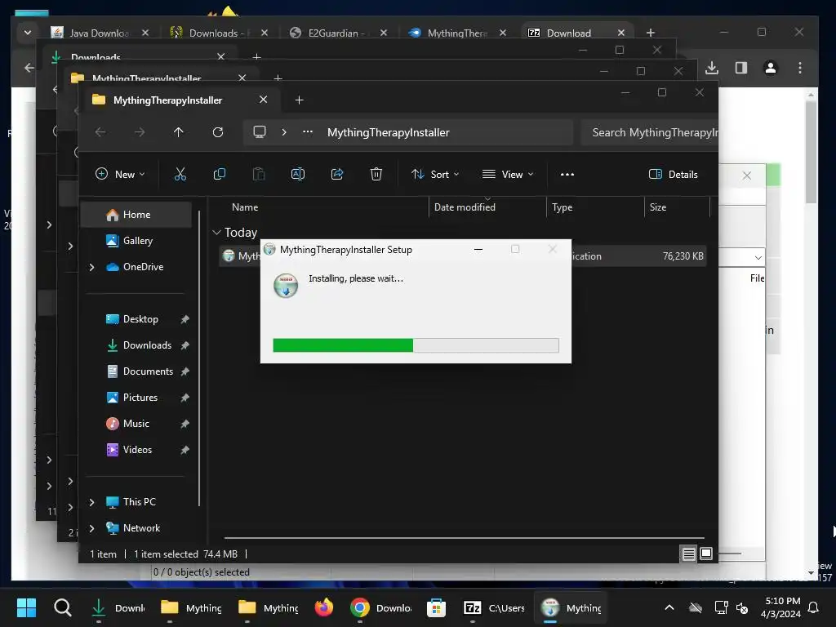
Task: Click the Rename icon in Explorer toolbar
Action: click(297, 175)
